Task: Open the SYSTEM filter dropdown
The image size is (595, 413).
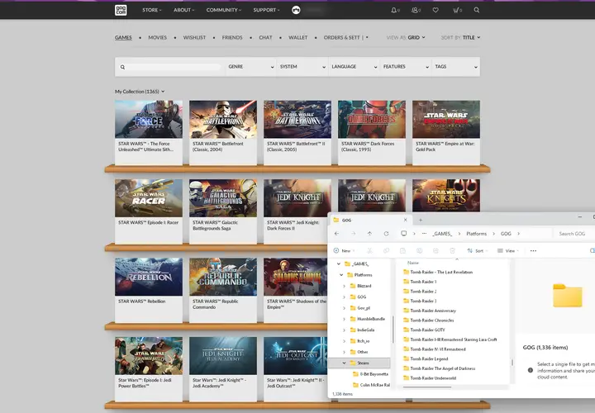Action: pyautogui.click(x=302, y=67)
